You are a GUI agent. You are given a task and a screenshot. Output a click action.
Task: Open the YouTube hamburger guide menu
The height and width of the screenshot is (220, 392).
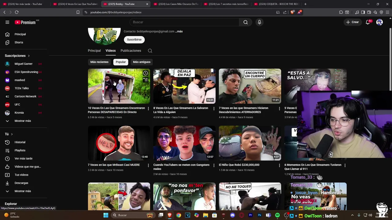(7, 22)
